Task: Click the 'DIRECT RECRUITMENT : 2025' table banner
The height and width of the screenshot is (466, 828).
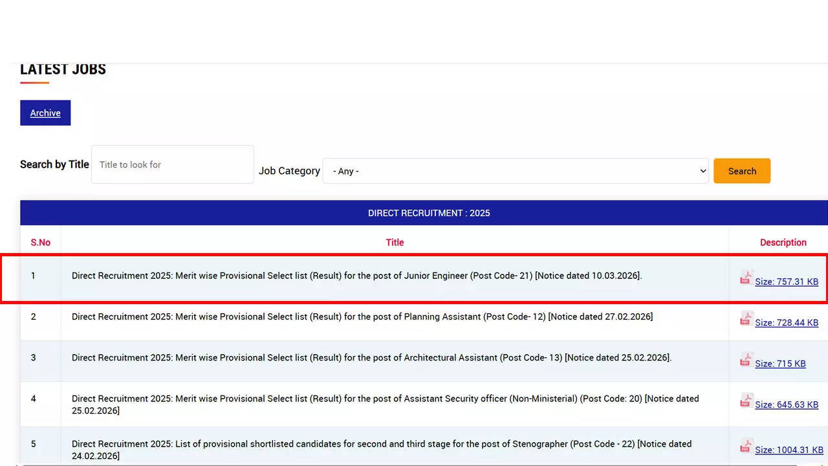Action: pos(429,213)
